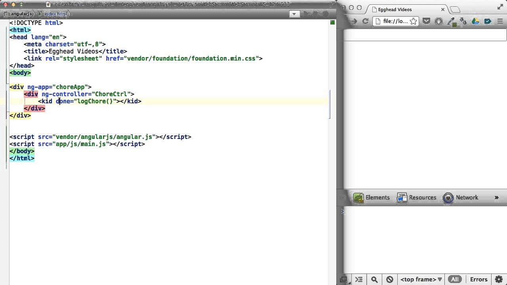
Task: Click the <!DOCTYPE html> line
Action: pyautogui.click(x=36, y=23)
